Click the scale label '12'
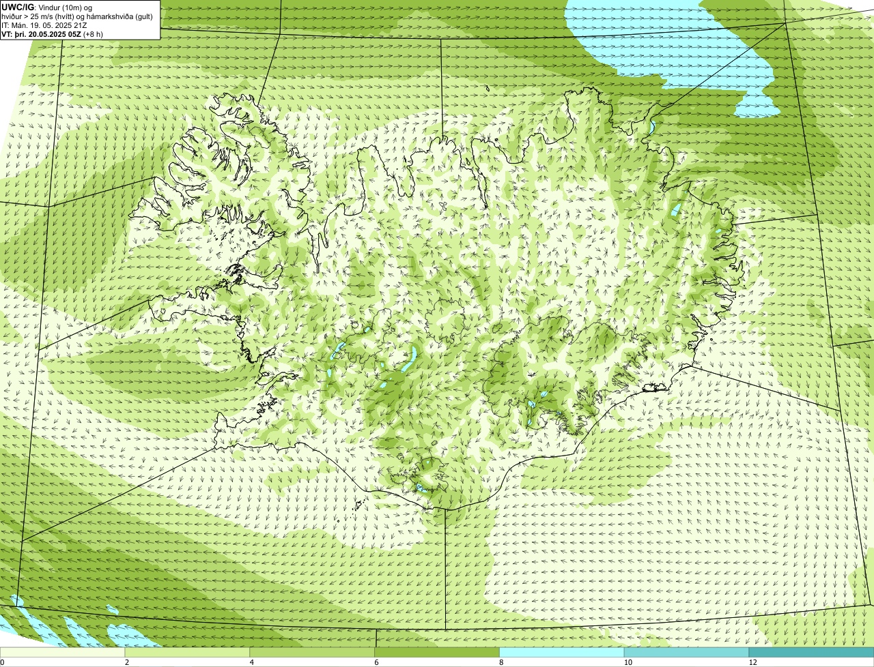The image size is (874, 667). coord(752,662)
